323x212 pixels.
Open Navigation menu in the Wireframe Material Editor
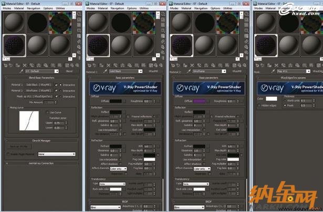[201, 8]
